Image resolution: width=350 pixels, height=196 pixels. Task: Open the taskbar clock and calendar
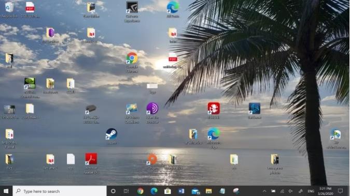click(325, 191)
